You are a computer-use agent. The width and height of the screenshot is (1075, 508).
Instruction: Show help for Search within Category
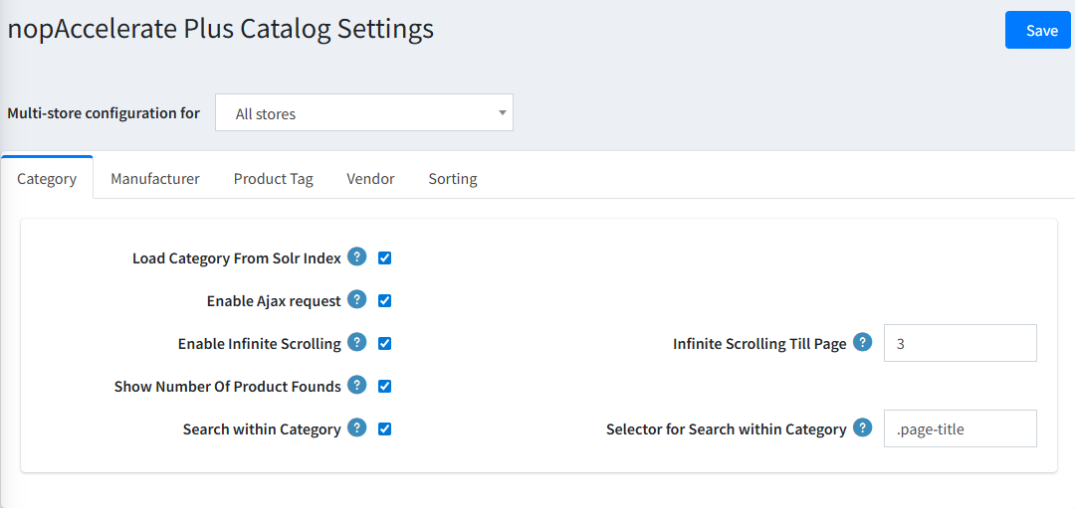356,427
